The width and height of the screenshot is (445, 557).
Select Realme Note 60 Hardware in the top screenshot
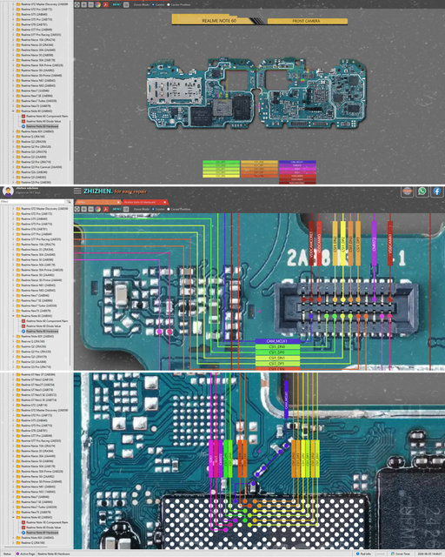pos(42,126)
